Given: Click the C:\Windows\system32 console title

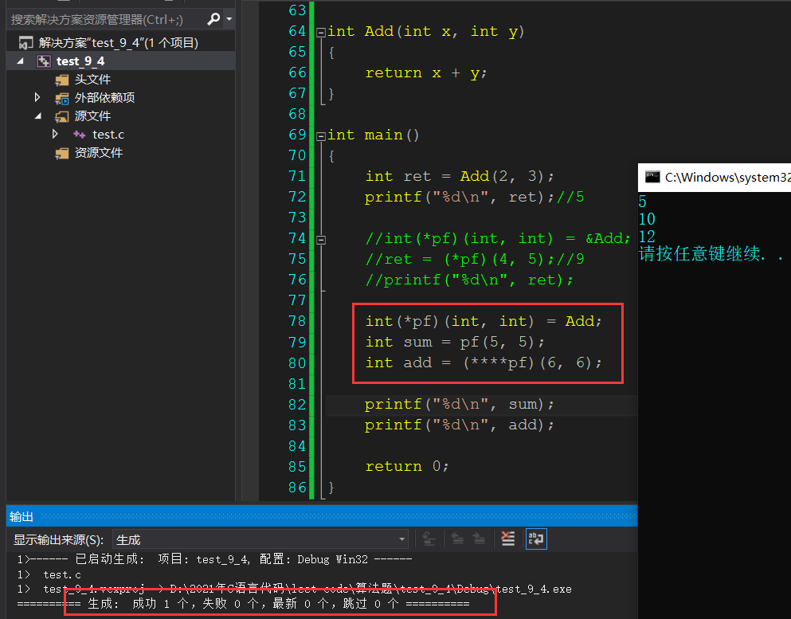Looking at the screenshot, I should [727, 177].
